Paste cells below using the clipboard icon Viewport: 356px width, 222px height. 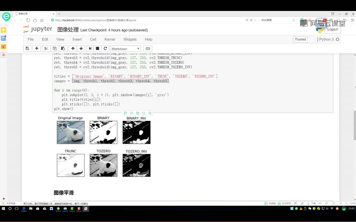point(63,49)
